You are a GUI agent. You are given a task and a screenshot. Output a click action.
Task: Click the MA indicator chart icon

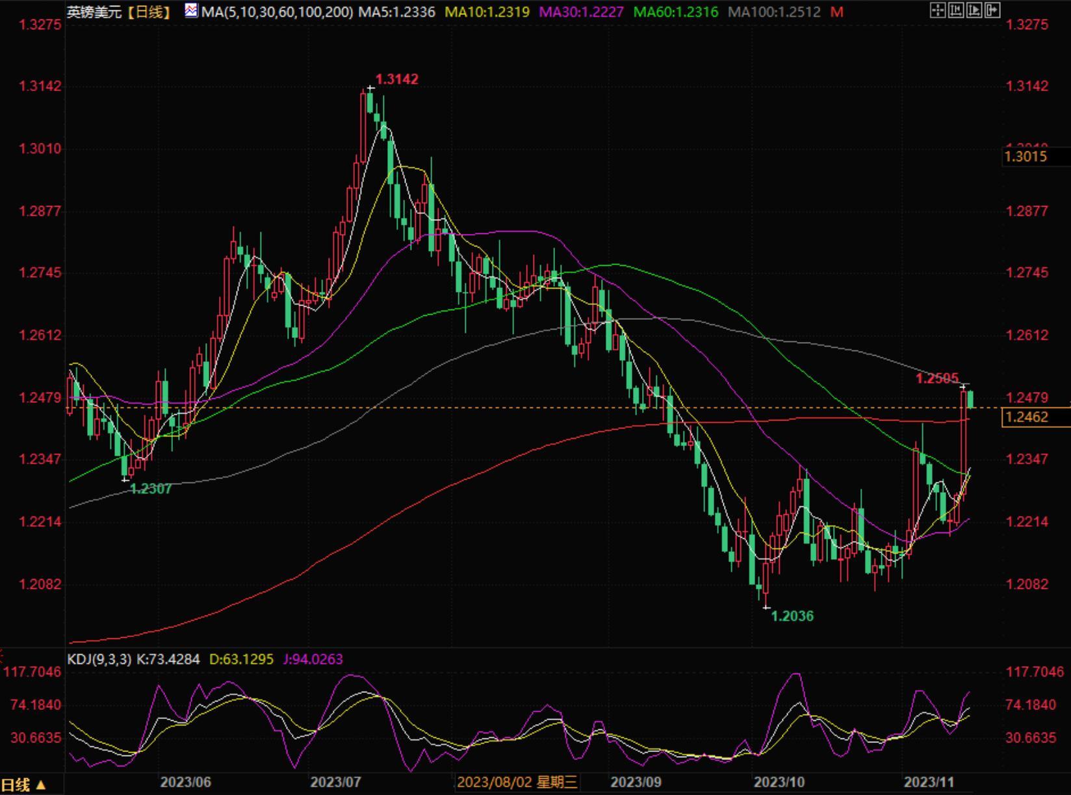coord(191,10)
